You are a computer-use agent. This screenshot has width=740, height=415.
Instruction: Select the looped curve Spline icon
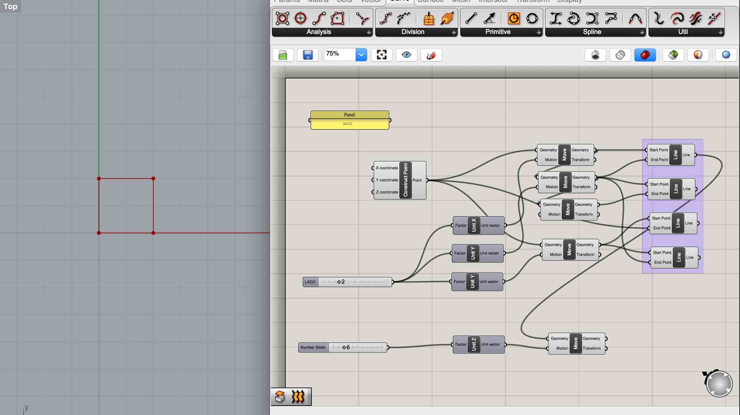574,18
